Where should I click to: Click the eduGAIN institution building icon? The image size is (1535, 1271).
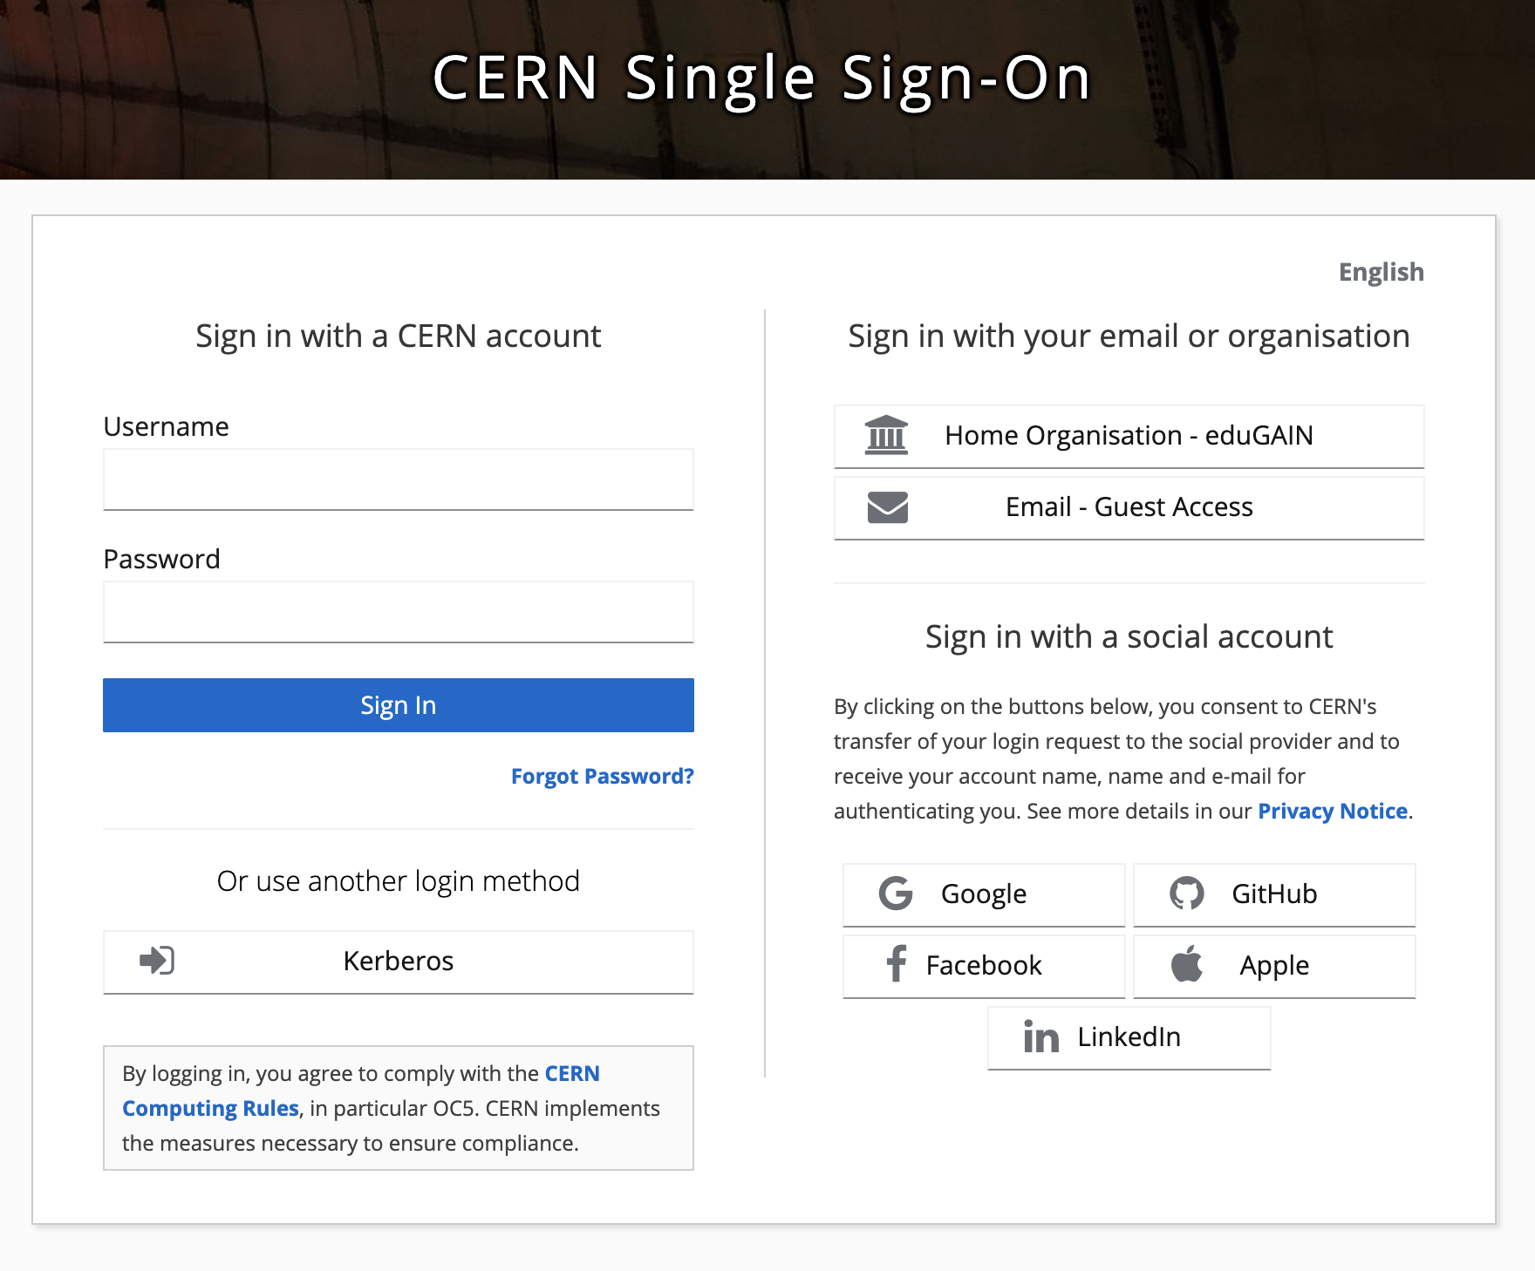pos(886,435)
